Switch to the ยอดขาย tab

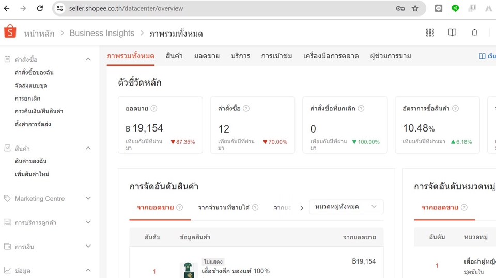point(207,56)
